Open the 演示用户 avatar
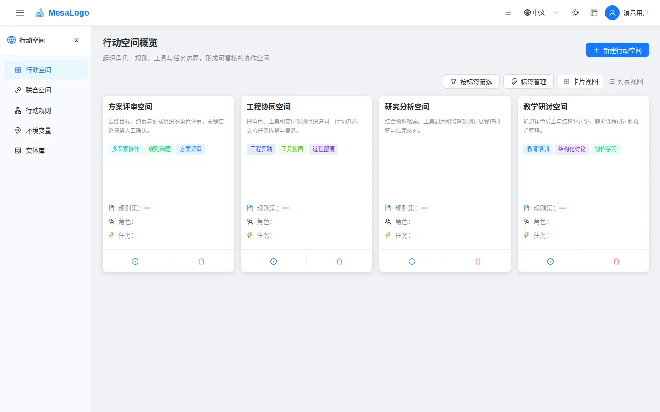The width and height of the screenshot is (660, 412). click(x=612, y=13)
